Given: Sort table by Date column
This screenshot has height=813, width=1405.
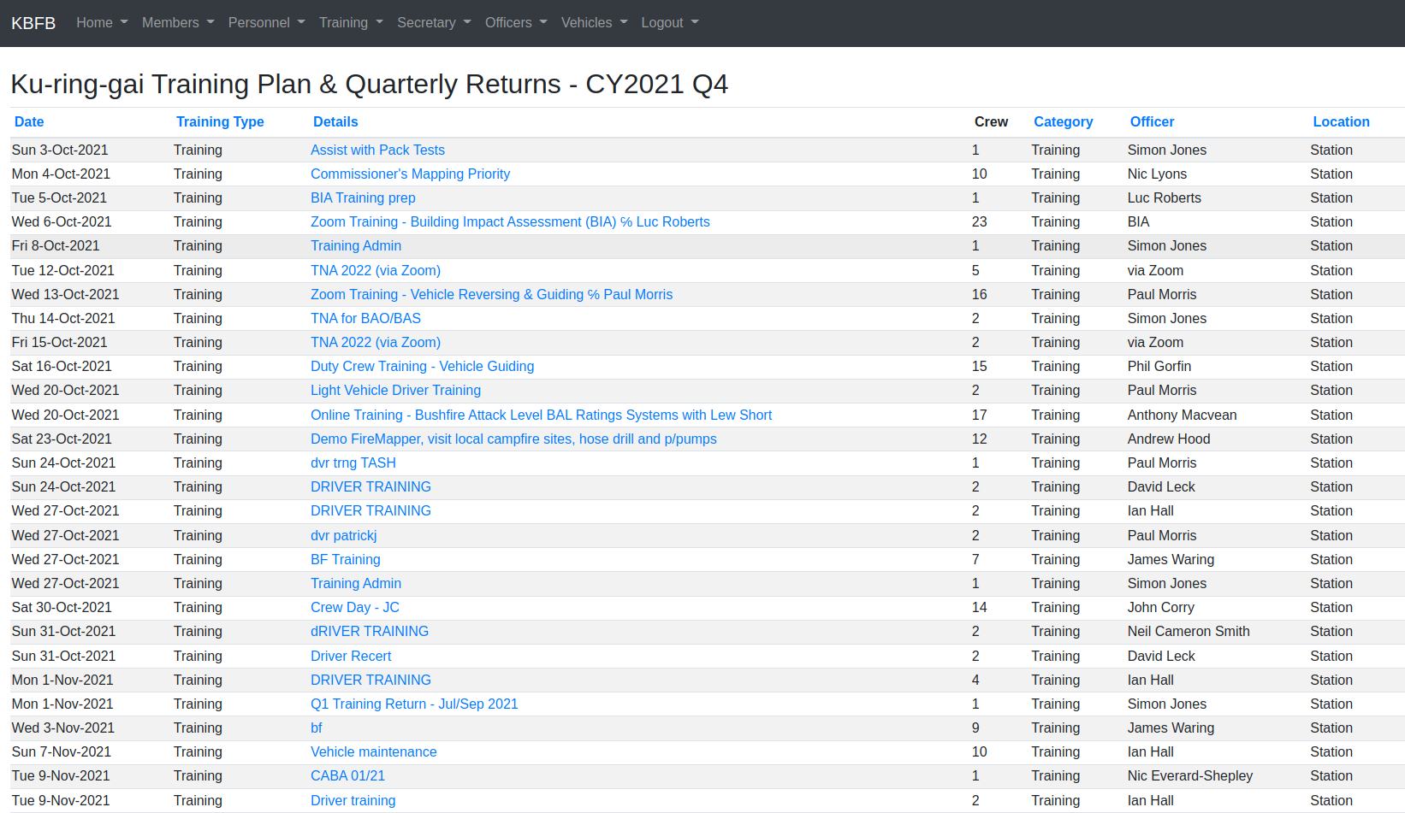Looking at the screenshot, I should 29,122.
